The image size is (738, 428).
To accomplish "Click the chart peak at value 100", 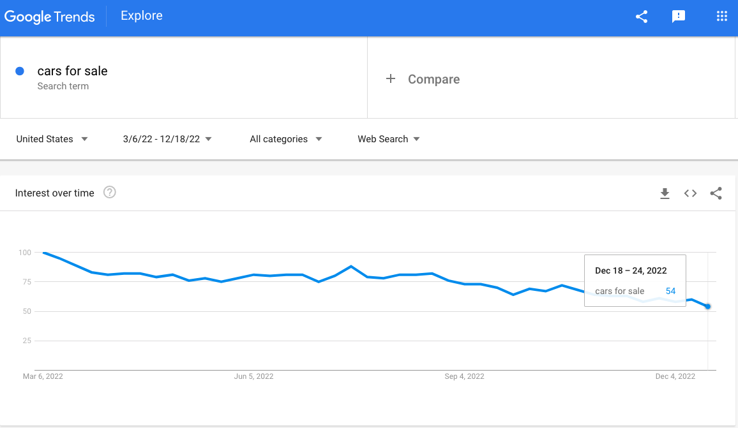I will [x=44, y=253].
